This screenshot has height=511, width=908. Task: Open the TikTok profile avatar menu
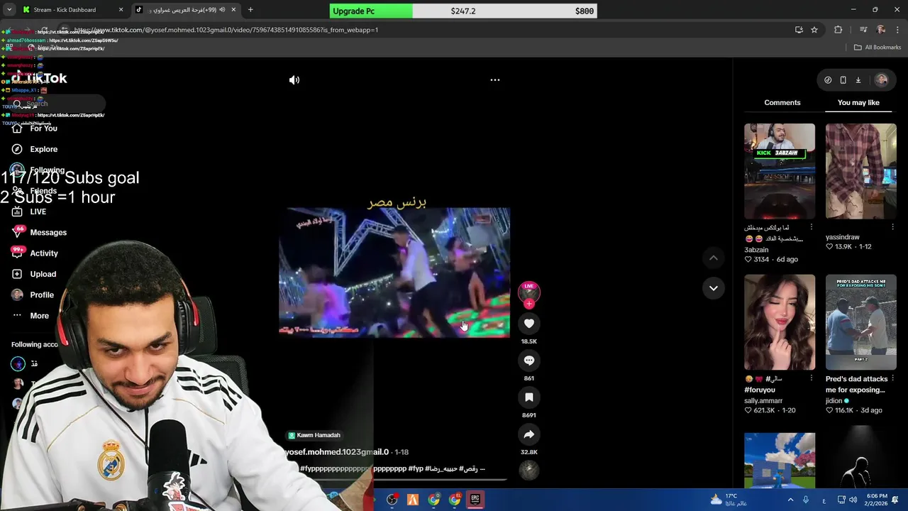pyautogui.click(x=882, y=80)
